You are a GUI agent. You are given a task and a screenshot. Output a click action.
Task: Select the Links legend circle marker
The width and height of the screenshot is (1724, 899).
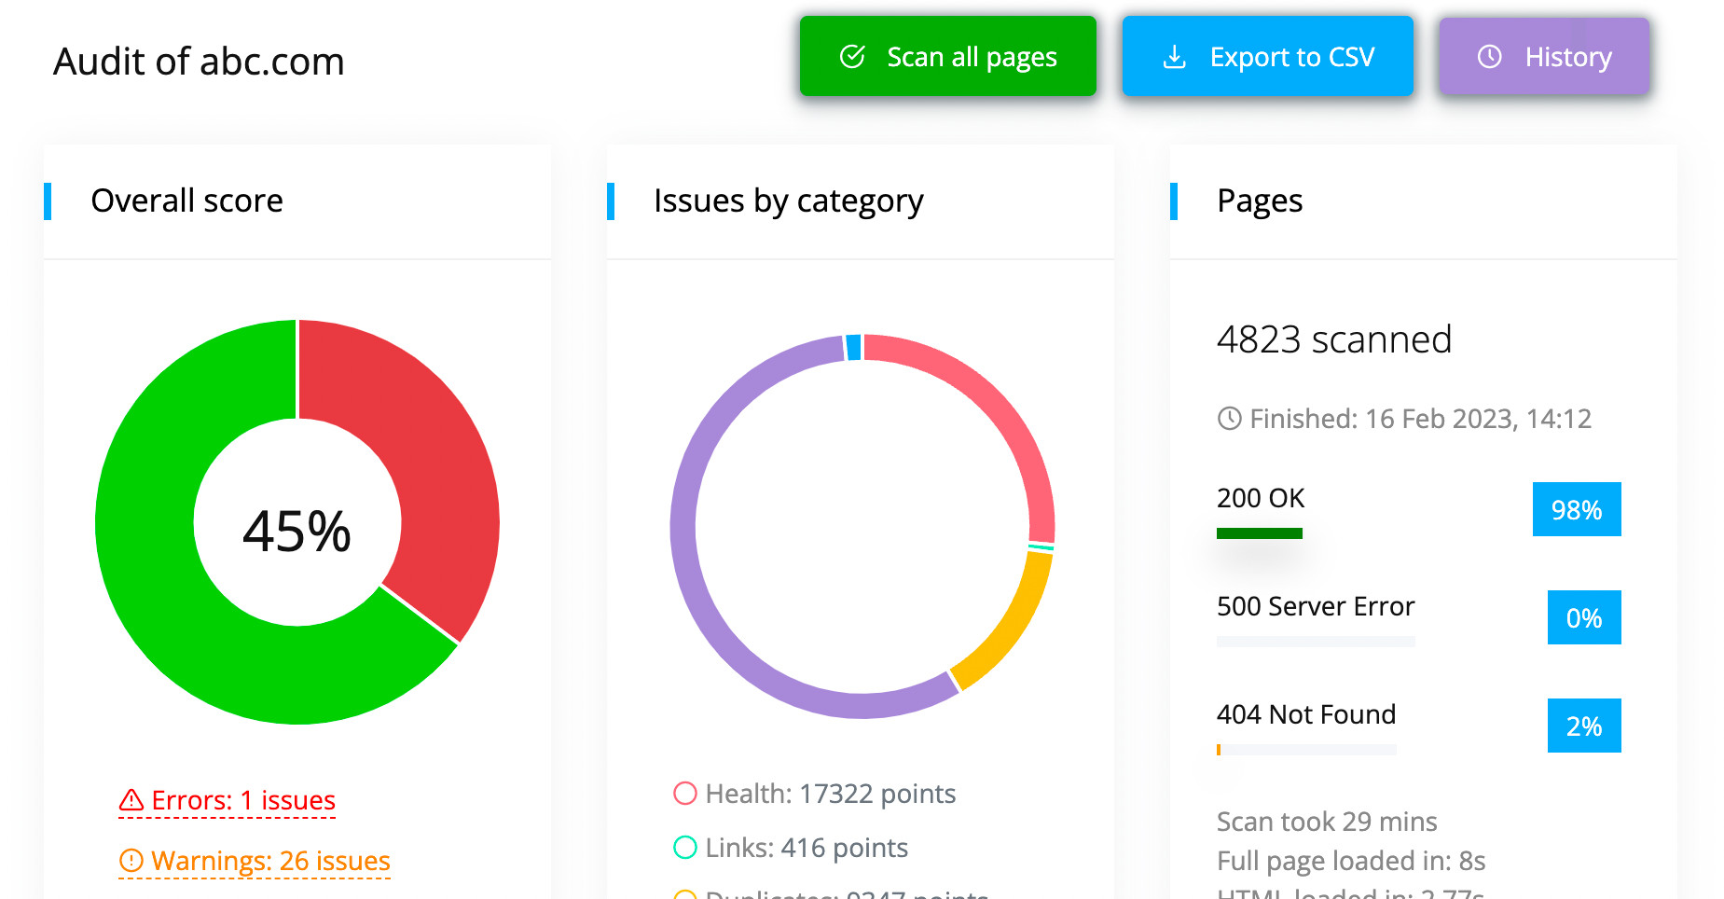(686, 848)
